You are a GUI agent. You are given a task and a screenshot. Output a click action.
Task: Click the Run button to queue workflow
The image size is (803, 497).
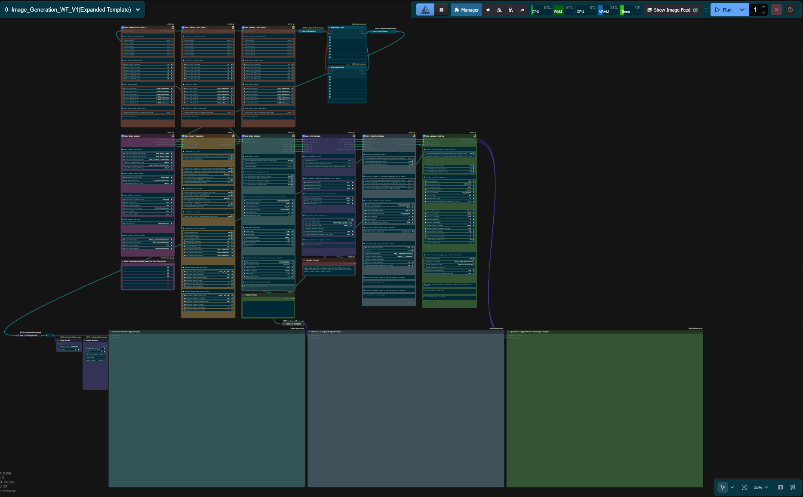(x=723, y=10)
